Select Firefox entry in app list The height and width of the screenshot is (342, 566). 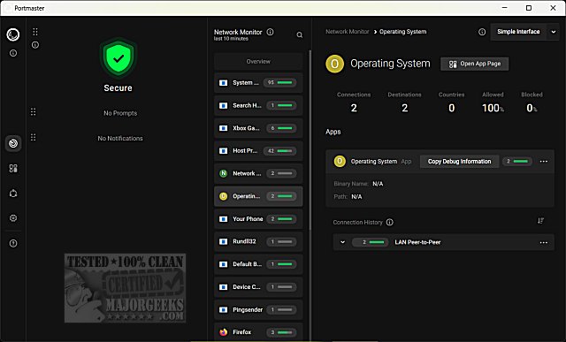(258, 332)
